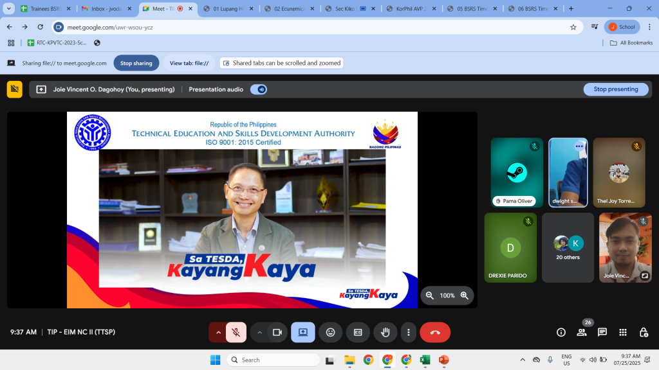Select Pama Oliver participant tile
Image resolution: width=659 pixels, height=370 pixels.
pos(517,172)
